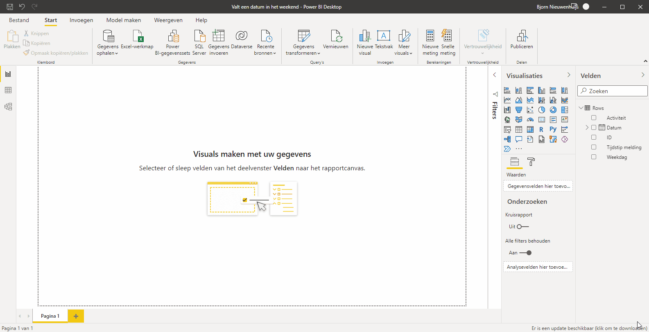Add a card visual with 123 icon
This screenshot has width=649, height=332.
click(542, 120)
